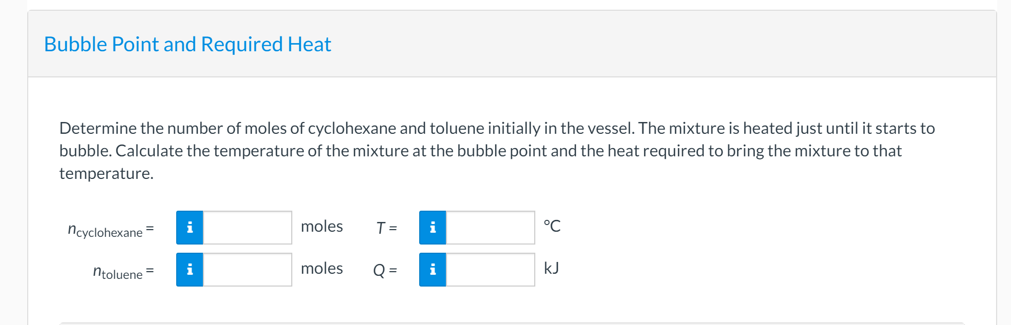Click the temperature T input field
1011x325 pixels.
pos(490,228)
